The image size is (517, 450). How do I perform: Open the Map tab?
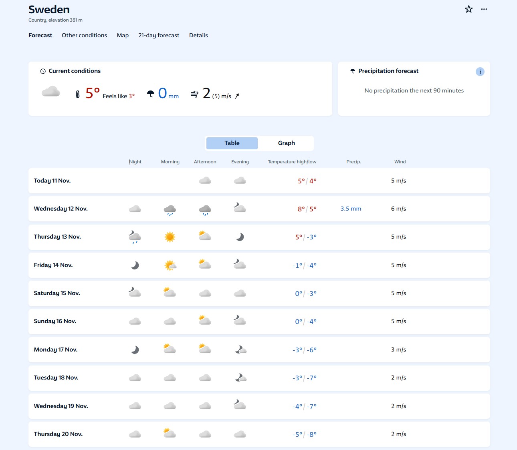click(x=123, y=35)
